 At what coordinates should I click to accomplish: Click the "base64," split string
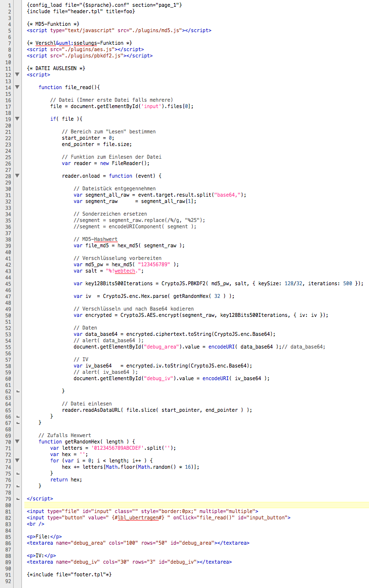(x=227, y=195)
